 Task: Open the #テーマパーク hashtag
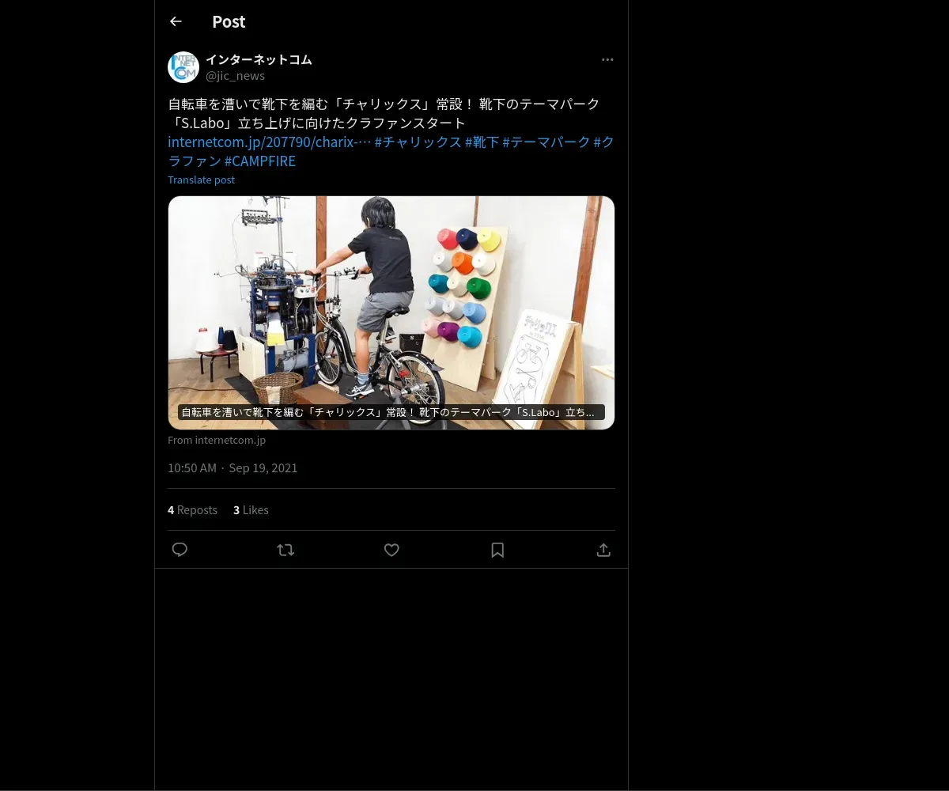[x=546, y=142]
